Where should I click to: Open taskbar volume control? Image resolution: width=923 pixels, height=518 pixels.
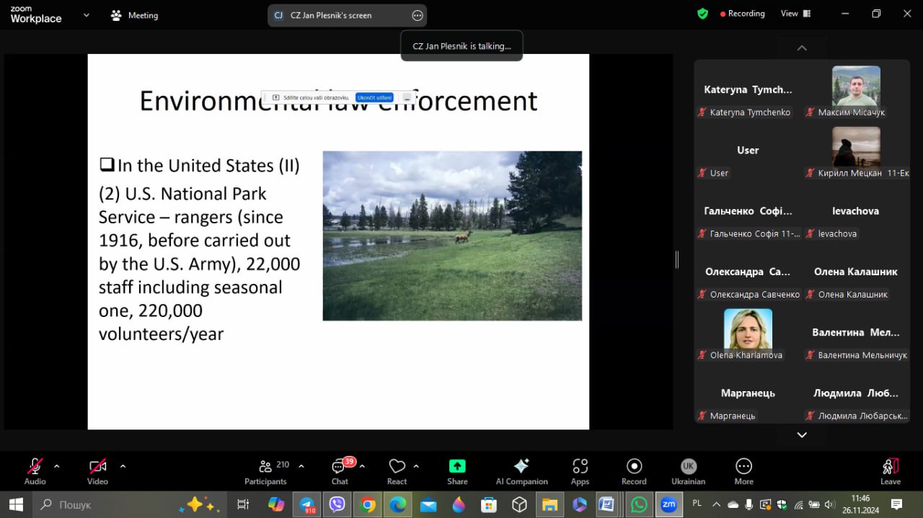829,504
